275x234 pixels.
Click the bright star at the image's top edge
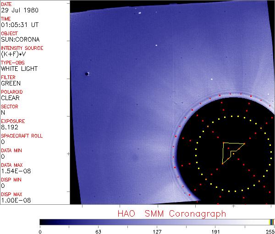point(139,13)
